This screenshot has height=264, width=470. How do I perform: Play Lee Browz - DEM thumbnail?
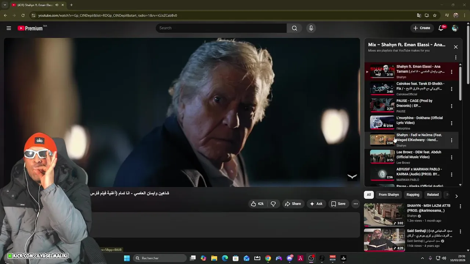point(382,157)
